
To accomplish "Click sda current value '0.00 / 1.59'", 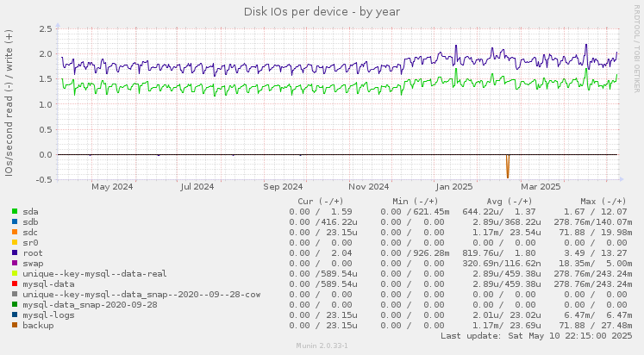I will 321,212.
